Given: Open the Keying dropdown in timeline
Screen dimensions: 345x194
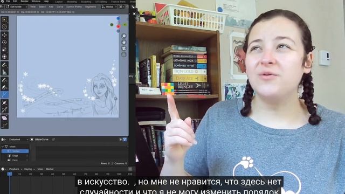Looking at the screenshot, I should [x=29, y=169].
